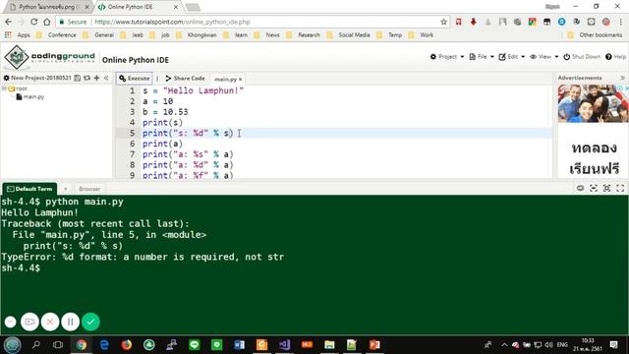Open the Edit dropdown menu

click(511, 57)
